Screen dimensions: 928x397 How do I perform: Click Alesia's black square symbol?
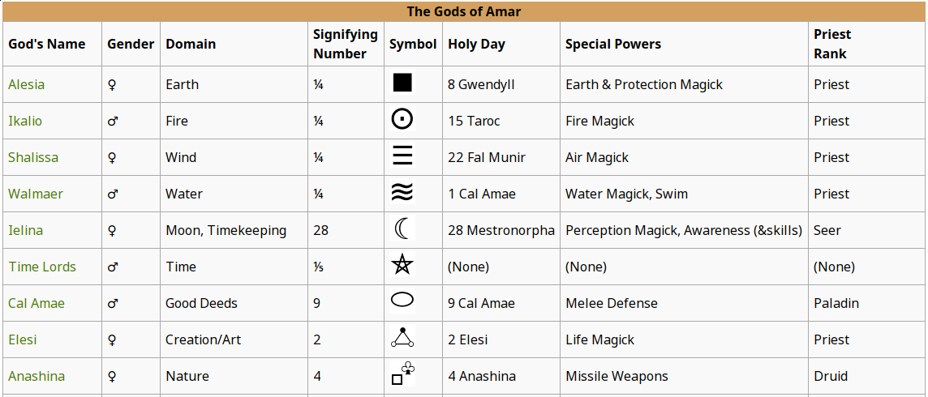[x=402, y=83]
